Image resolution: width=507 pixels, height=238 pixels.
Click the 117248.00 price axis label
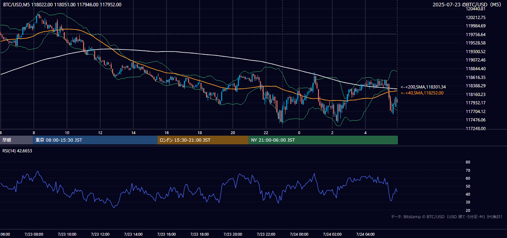pyautogui.click(x=476, y=129)
